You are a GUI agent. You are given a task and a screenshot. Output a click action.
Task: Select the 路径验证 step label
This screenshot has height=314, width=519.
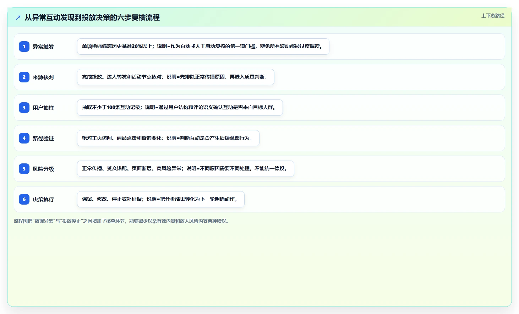(x=43, y=138)
